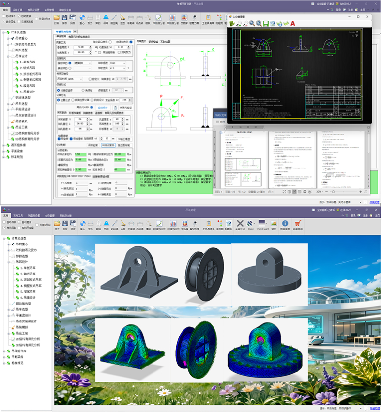This screenshot has width=382, height=412.
Task: Click the green save disk icon in CAD viewer
Action: 266,24
